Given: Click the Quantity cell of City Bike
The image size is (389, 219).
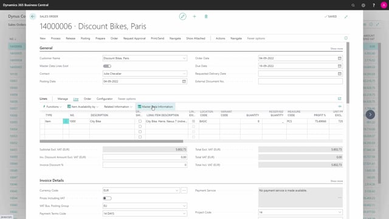Looking at the screenshot, I should pyautogui.click(x=251, y=121).
